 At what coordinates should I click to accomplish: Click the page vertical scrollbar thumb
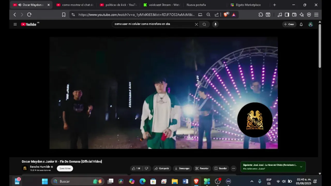(320, 46)
